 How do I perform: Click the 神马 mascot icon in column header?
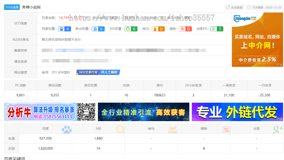pos(172,129)
